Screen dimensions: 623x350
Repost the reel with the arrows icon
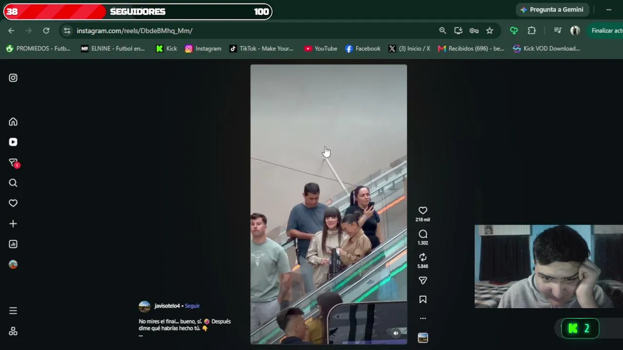422,257
